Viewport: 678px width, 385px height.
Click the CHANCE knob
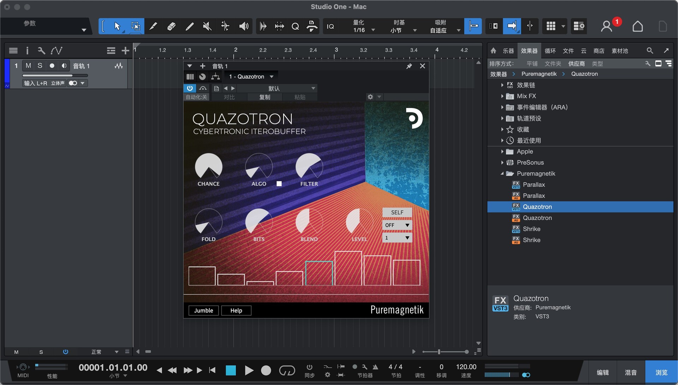(208, 166)
